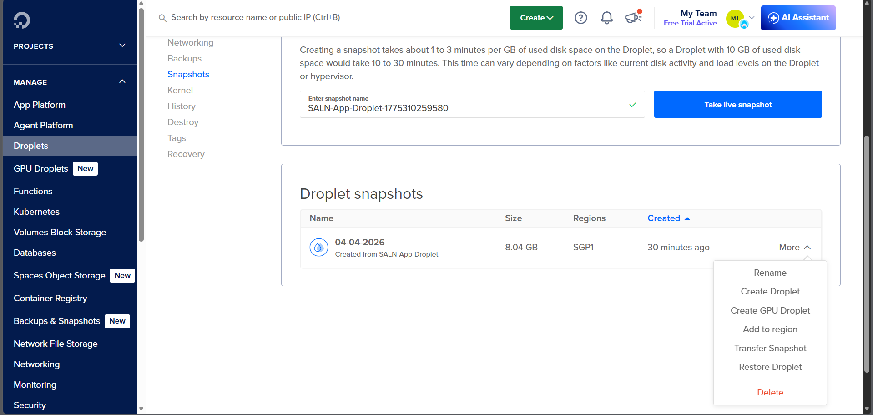Choose Transfer Snapshot from the menu
The image size is (873, 415).
[x=770, y=349]
